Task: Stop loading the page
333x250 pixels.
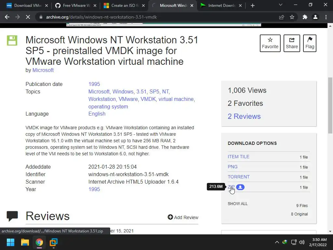Action: click(x=28, y=17)
